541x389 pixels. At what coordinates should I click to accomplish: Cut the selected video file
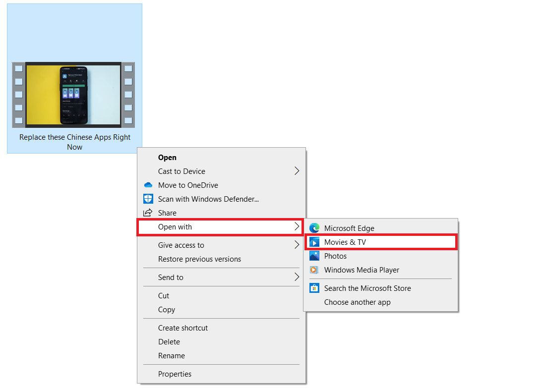click(x=221, y=295)
